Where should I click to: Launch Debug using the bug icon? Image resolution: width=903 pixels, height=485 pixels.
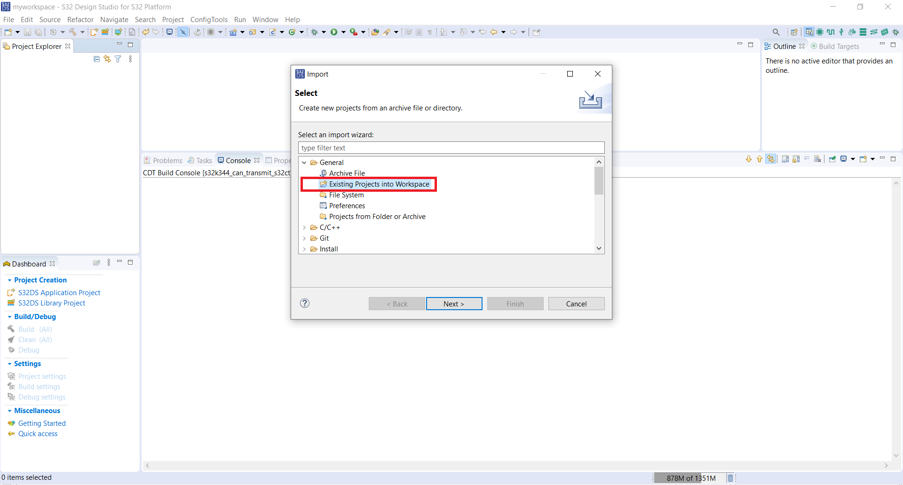[315, 32]
